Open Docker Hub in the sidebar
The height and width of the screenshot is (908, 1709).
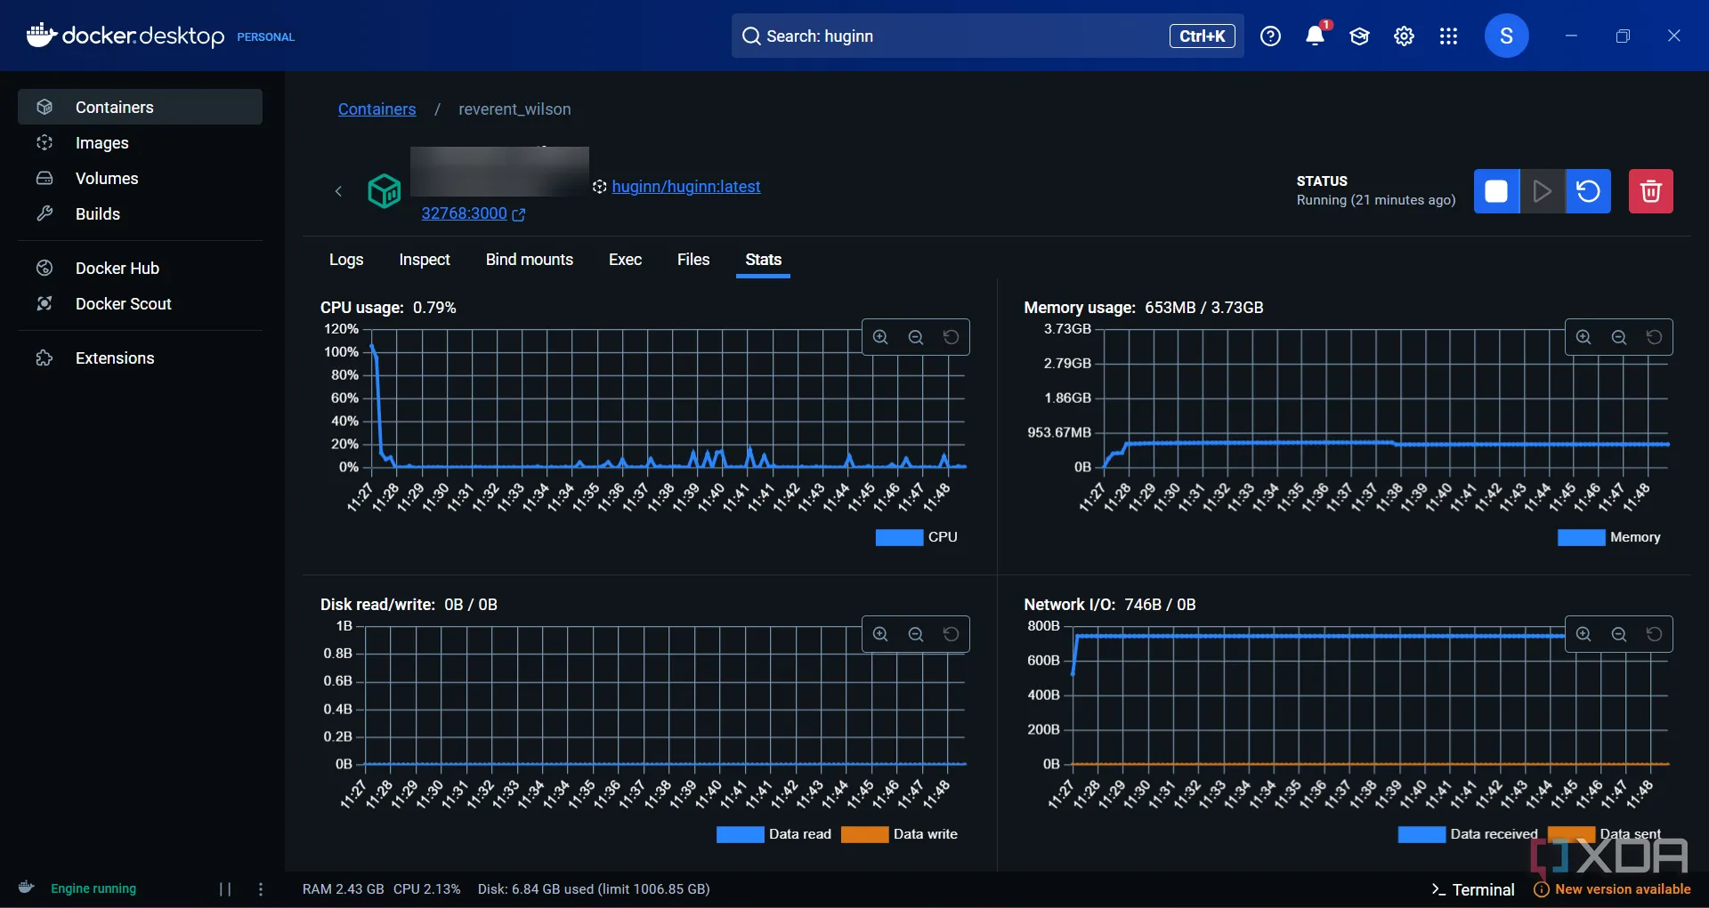140,268
